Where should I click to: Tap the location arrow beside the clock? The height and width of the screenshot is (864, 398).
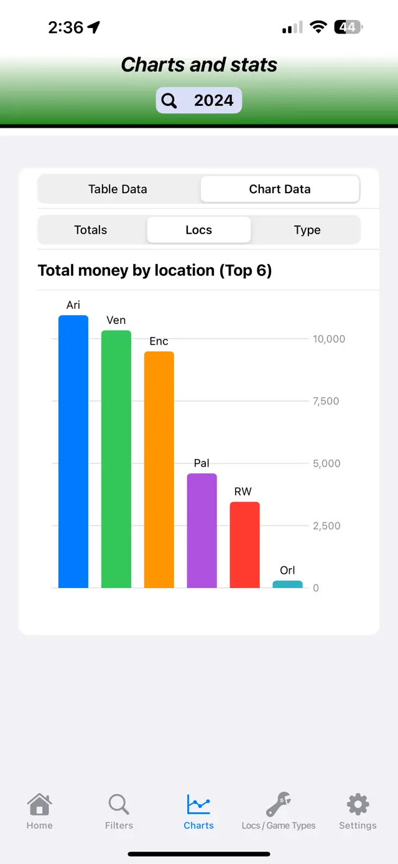pos(94,26)
